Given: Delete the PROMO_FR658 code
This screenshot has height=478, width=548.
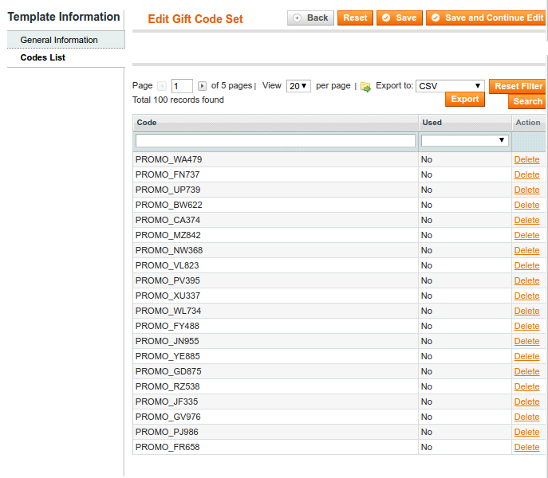Looking at the screenshot, I should click(x=526, y=447).
